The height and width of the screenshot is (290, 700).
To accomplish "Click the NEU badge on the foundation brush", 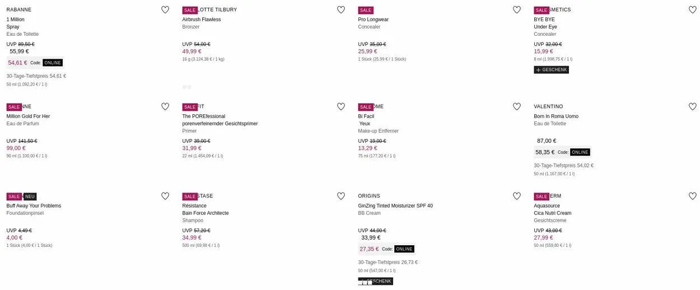I will click(x=30, y=197).
